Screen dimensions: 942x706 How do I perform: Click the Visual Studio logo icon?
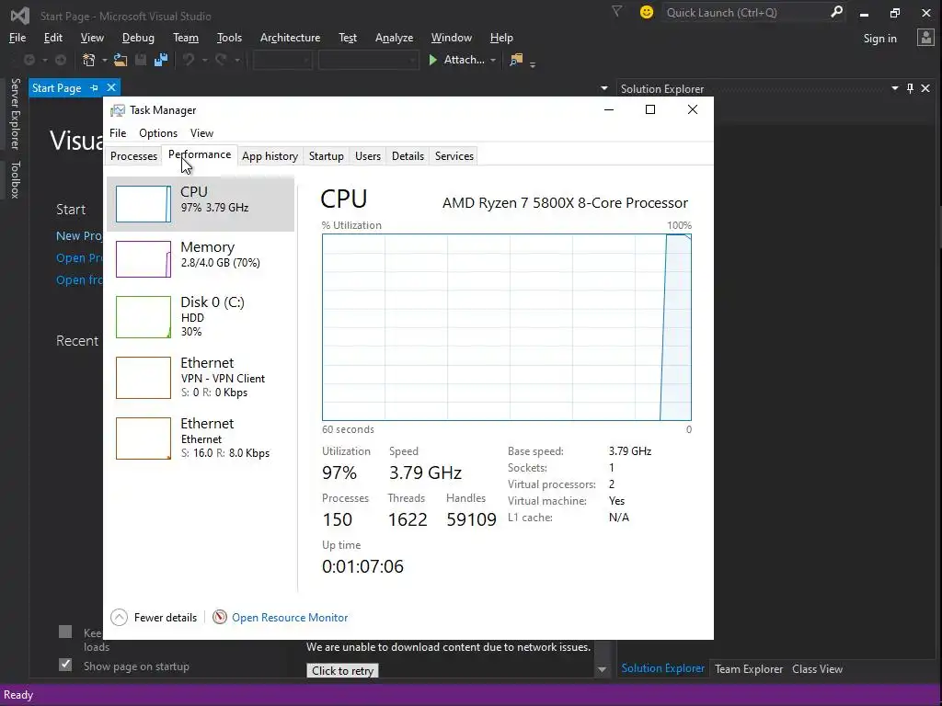[x=20, y=15]
